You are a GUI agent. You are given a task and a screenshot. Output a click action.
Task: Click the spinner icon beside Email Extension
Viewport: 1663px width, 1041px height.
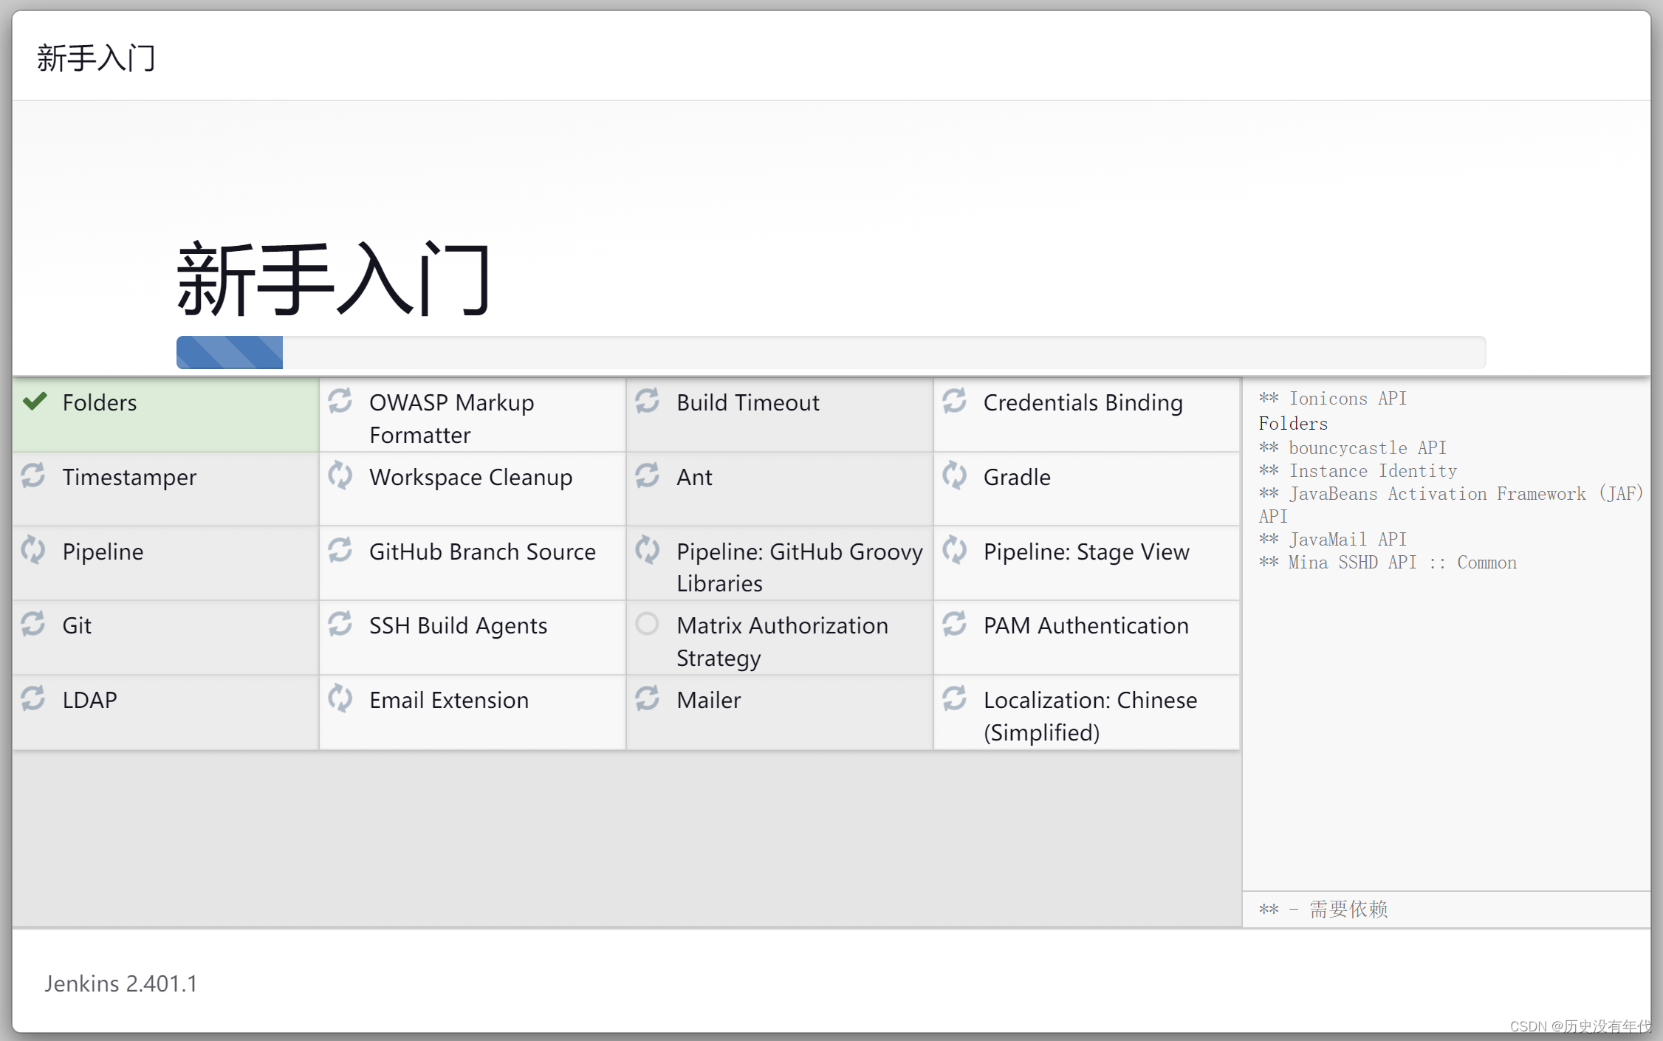(340, 698)
